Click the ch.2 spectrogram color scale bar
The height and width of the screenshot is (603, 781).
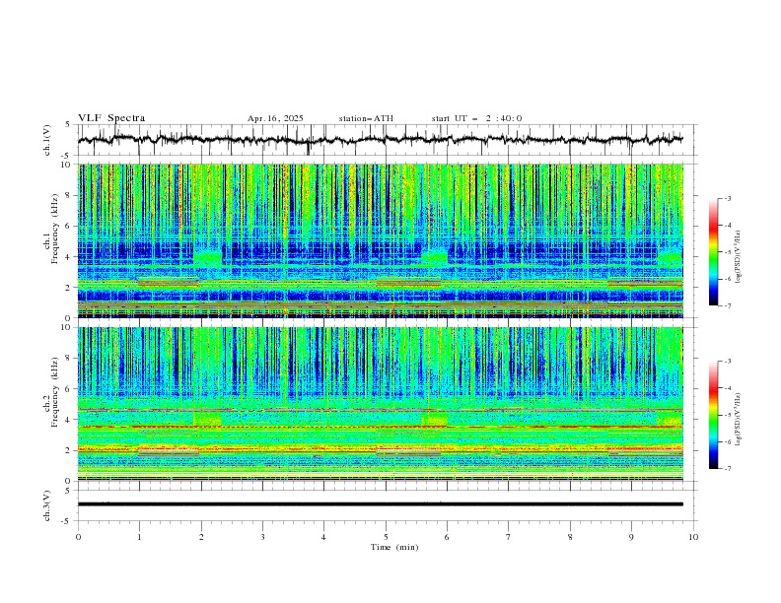tap(713, 415)
